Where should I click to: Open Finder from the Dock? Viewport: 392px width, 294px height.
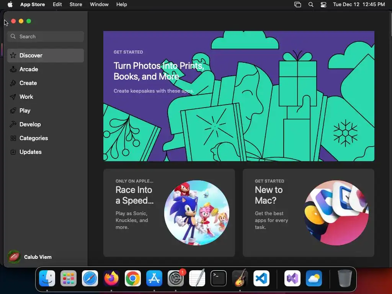click(47, 278)
